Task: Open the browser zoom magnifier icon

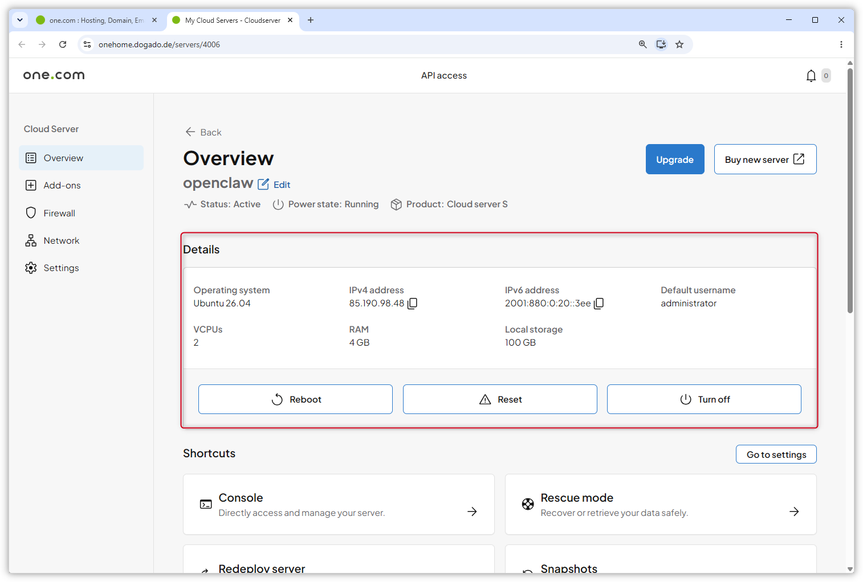Action: (643, 44)
